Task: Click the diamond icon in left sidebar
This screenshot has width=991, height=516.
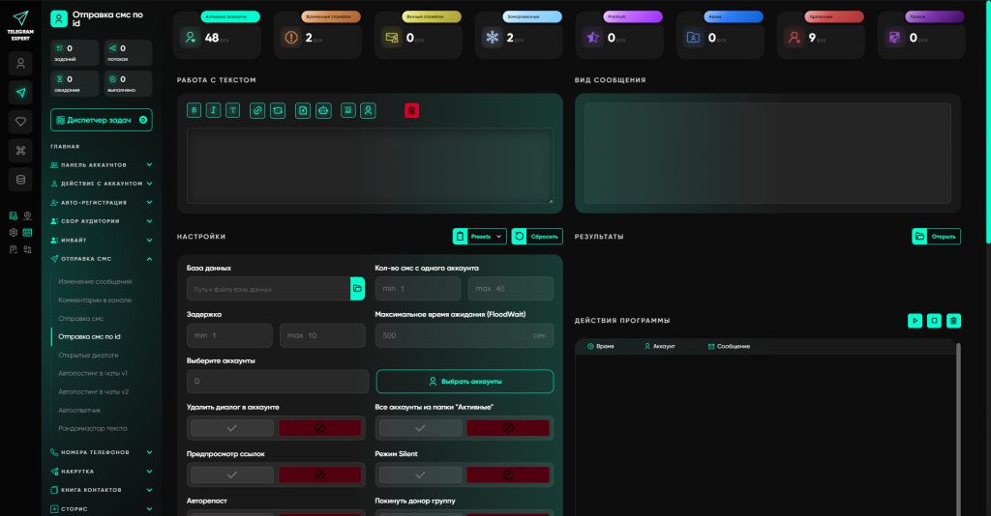Action: coord(21,122)
